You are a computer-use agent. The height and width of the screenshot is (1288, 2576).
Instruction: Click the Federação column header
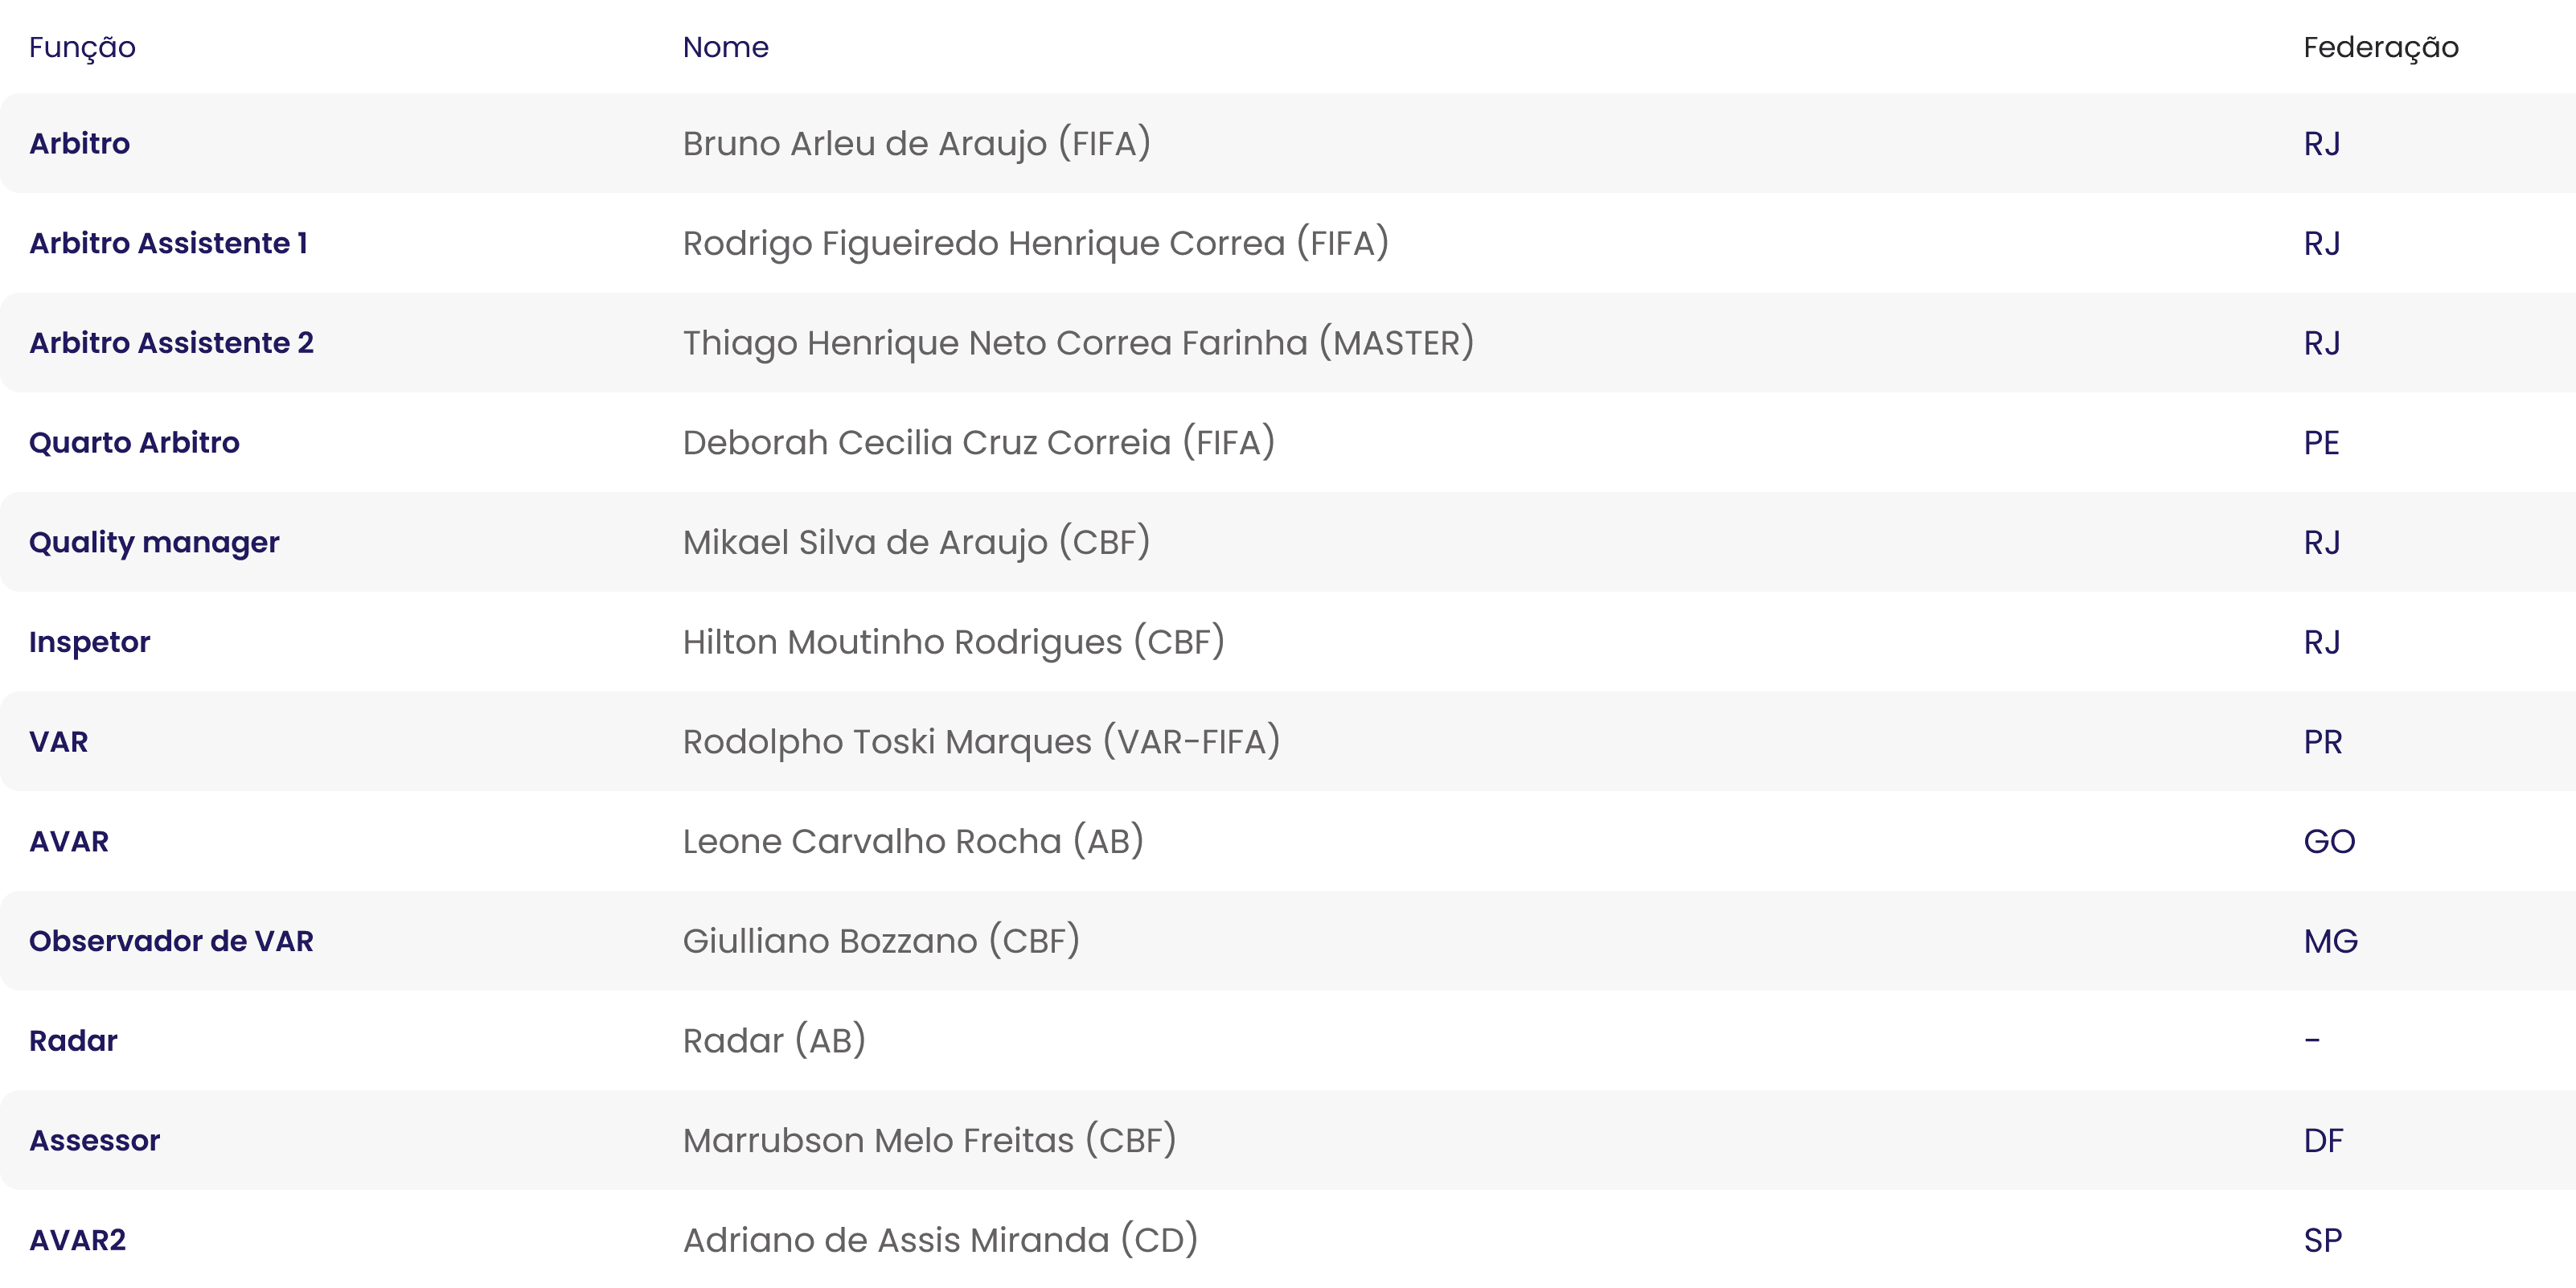(2380, 47)
